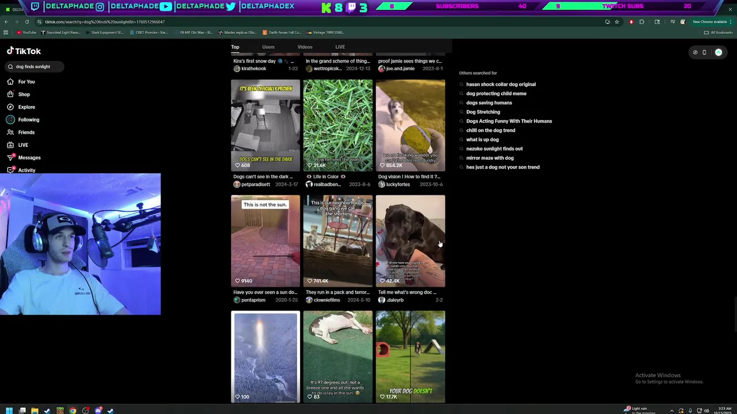Open Chrome from the taskbar
The width and height of the screenshot is (737, 414).
coord(73,411)
